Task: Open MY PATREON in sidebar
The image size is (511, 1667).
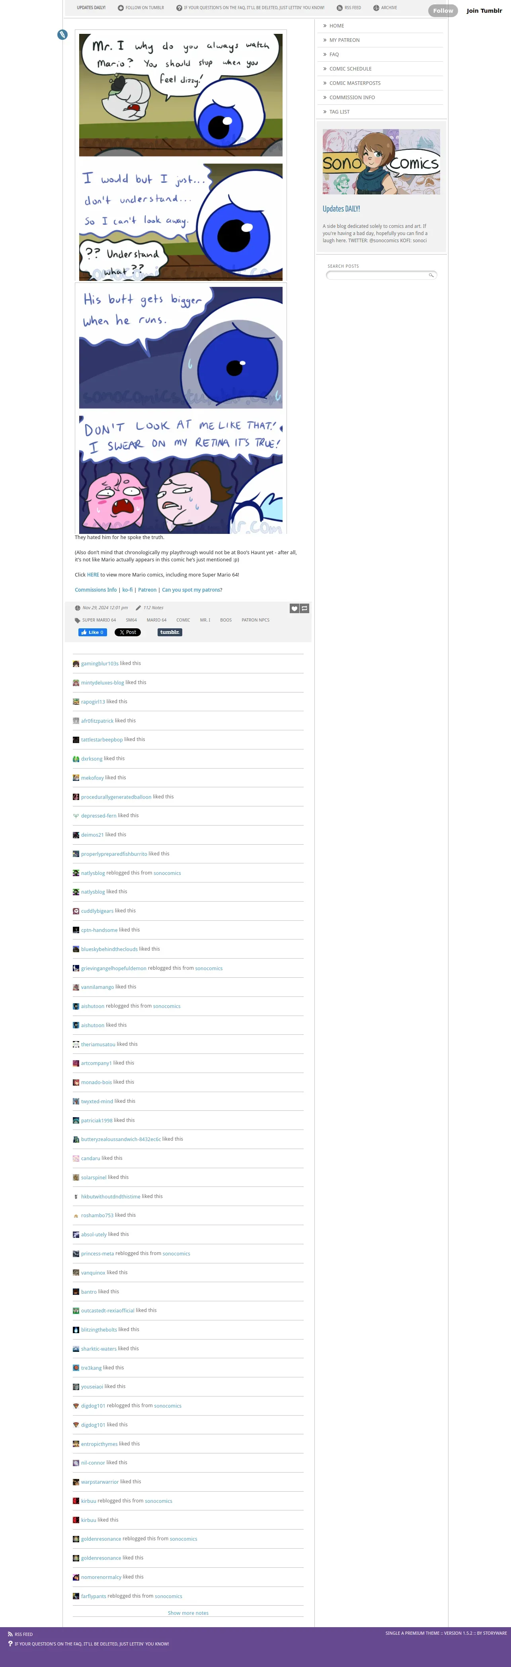Action: pos(344,40)
